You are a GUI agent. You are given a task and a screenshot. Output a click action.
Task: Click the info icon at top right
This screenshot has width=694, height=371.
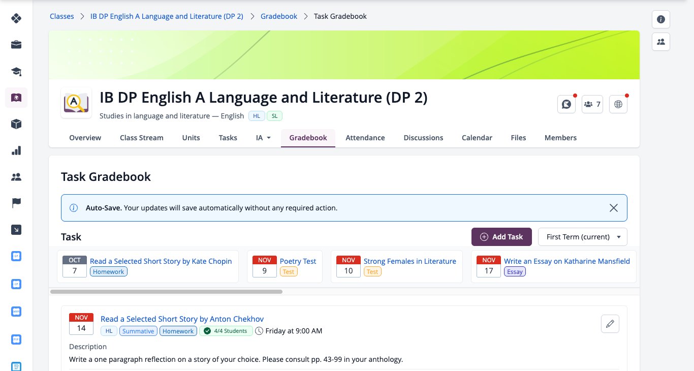pos(661,19)
